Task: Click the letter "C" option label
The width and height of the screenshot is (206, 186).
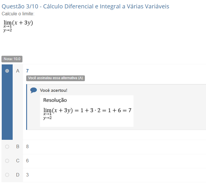Action: click(18, 161)
